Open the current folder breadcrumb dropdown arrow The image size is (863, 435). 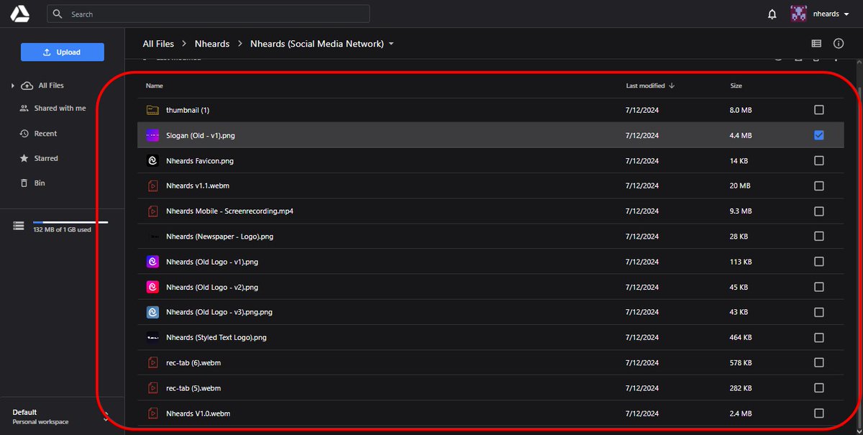coord(391,44)
